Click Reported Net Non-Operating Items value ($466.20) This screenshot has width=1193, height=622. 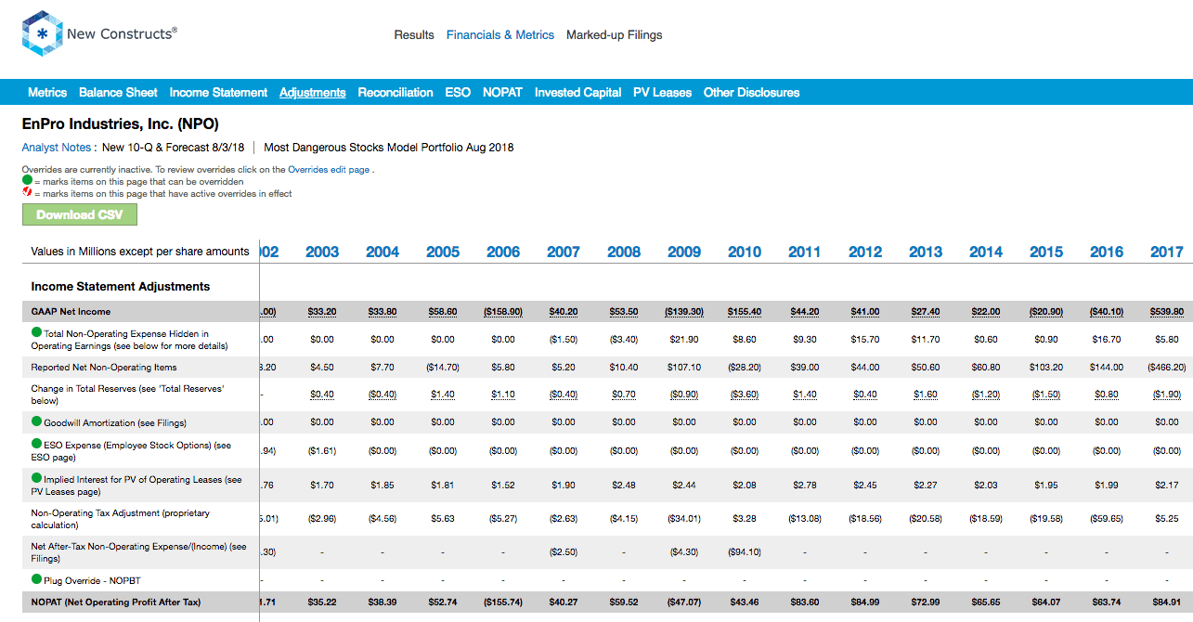pyautogui.click(x=1167, y=368)
